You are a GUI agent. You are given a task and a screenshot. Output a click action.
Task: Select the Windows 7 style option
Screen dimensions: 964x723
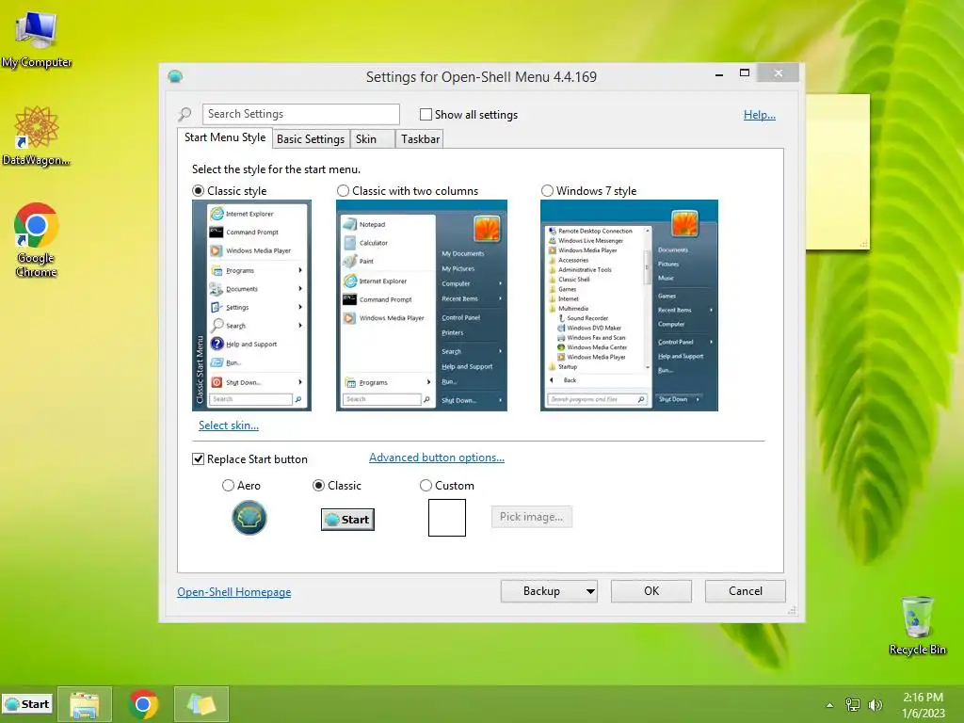click(x=547, y=190)
